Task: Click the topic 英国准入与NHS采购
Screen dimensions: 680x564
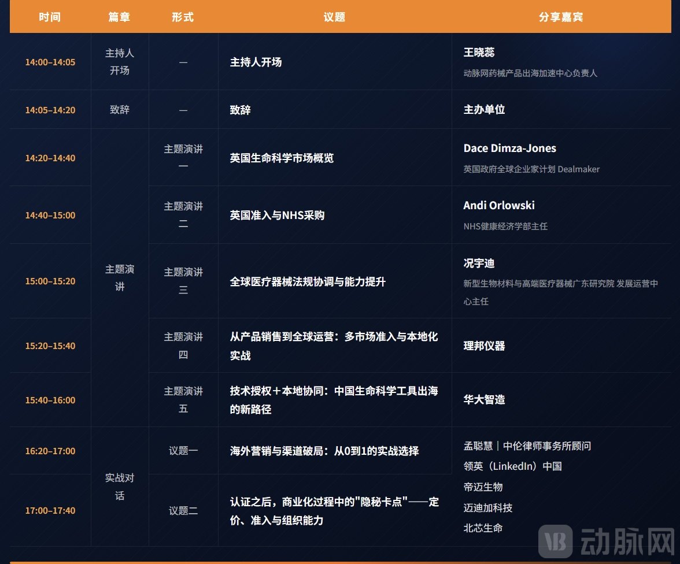Action: pyautogui.click(x=277, y=216)
